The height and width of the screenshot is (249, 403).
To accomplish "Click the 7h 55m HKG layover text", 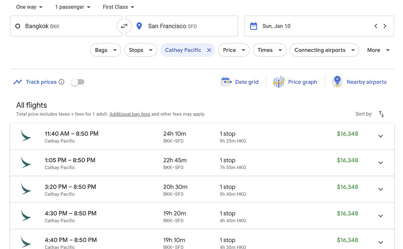I will tap(233, 167).
